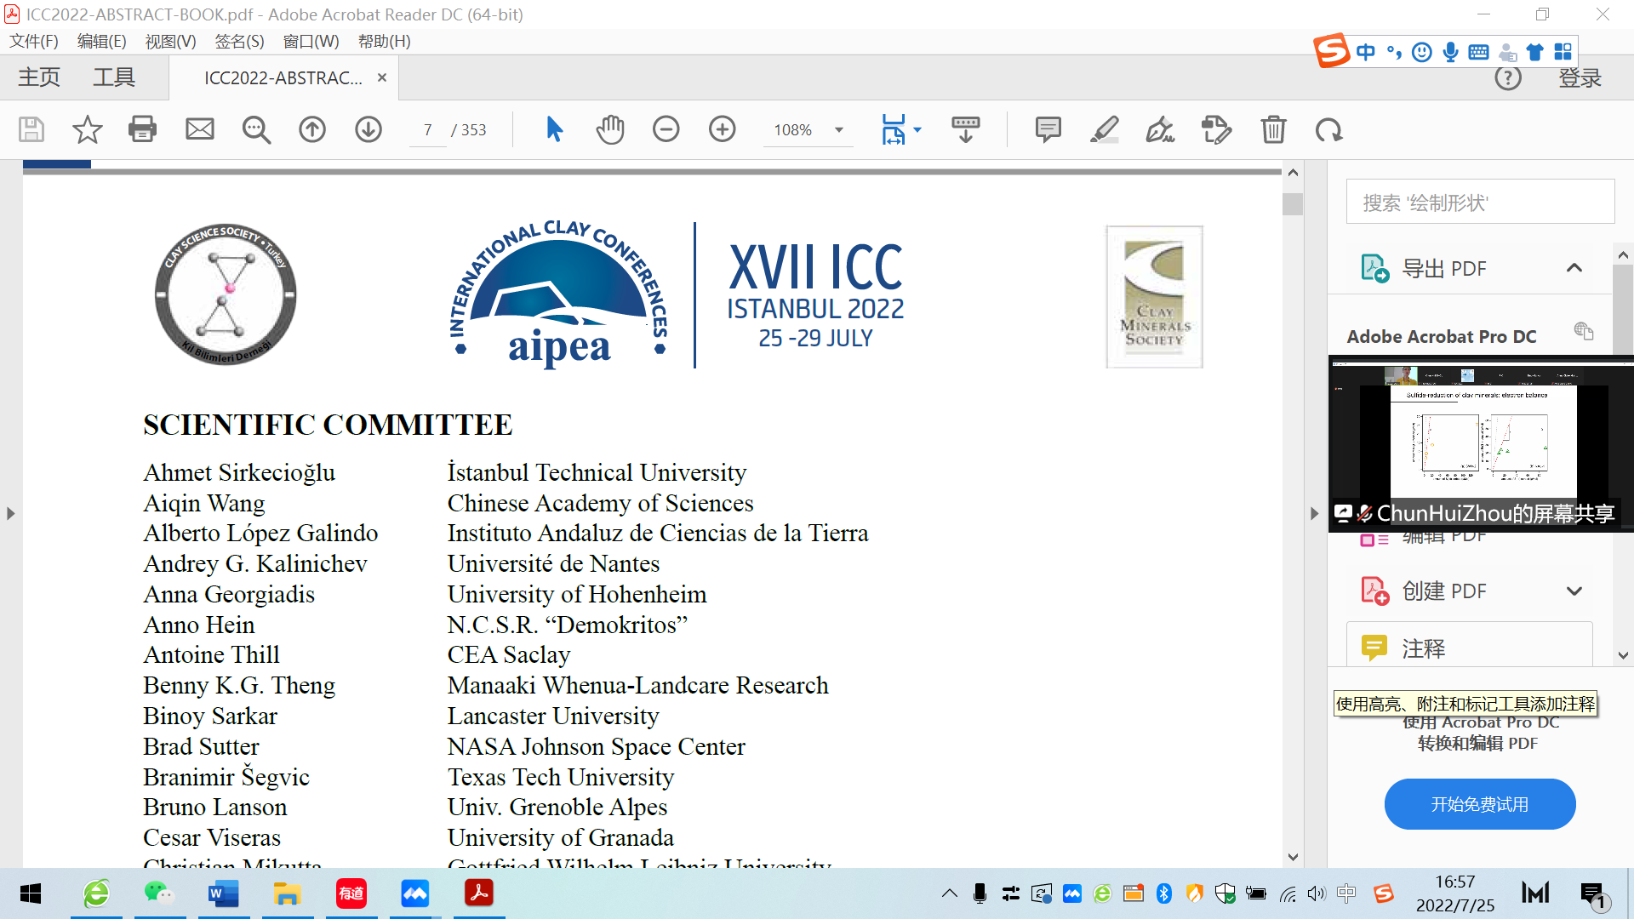Send the file by email with the envelope icon

pos(200,129)
